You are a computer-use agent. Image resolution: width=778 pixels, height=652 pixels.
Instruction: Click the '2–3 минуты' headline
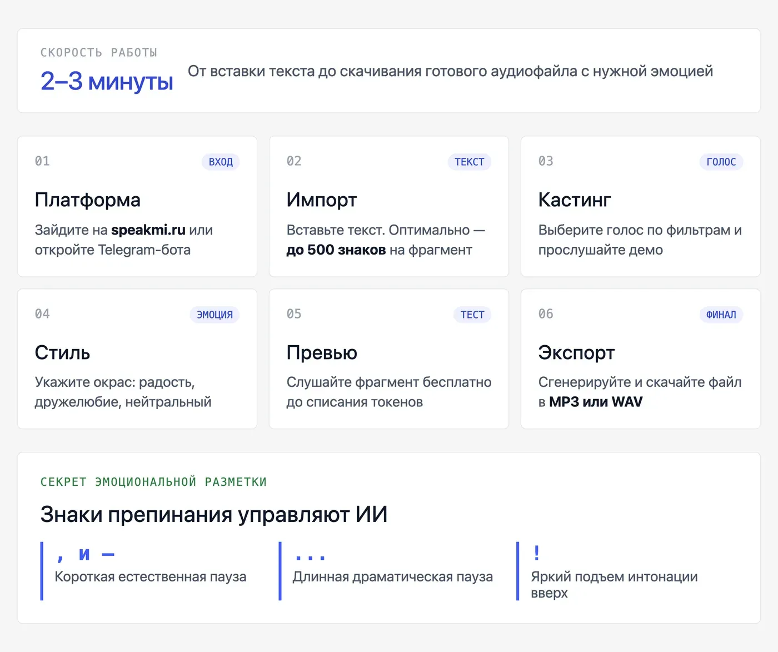point(107,81)
